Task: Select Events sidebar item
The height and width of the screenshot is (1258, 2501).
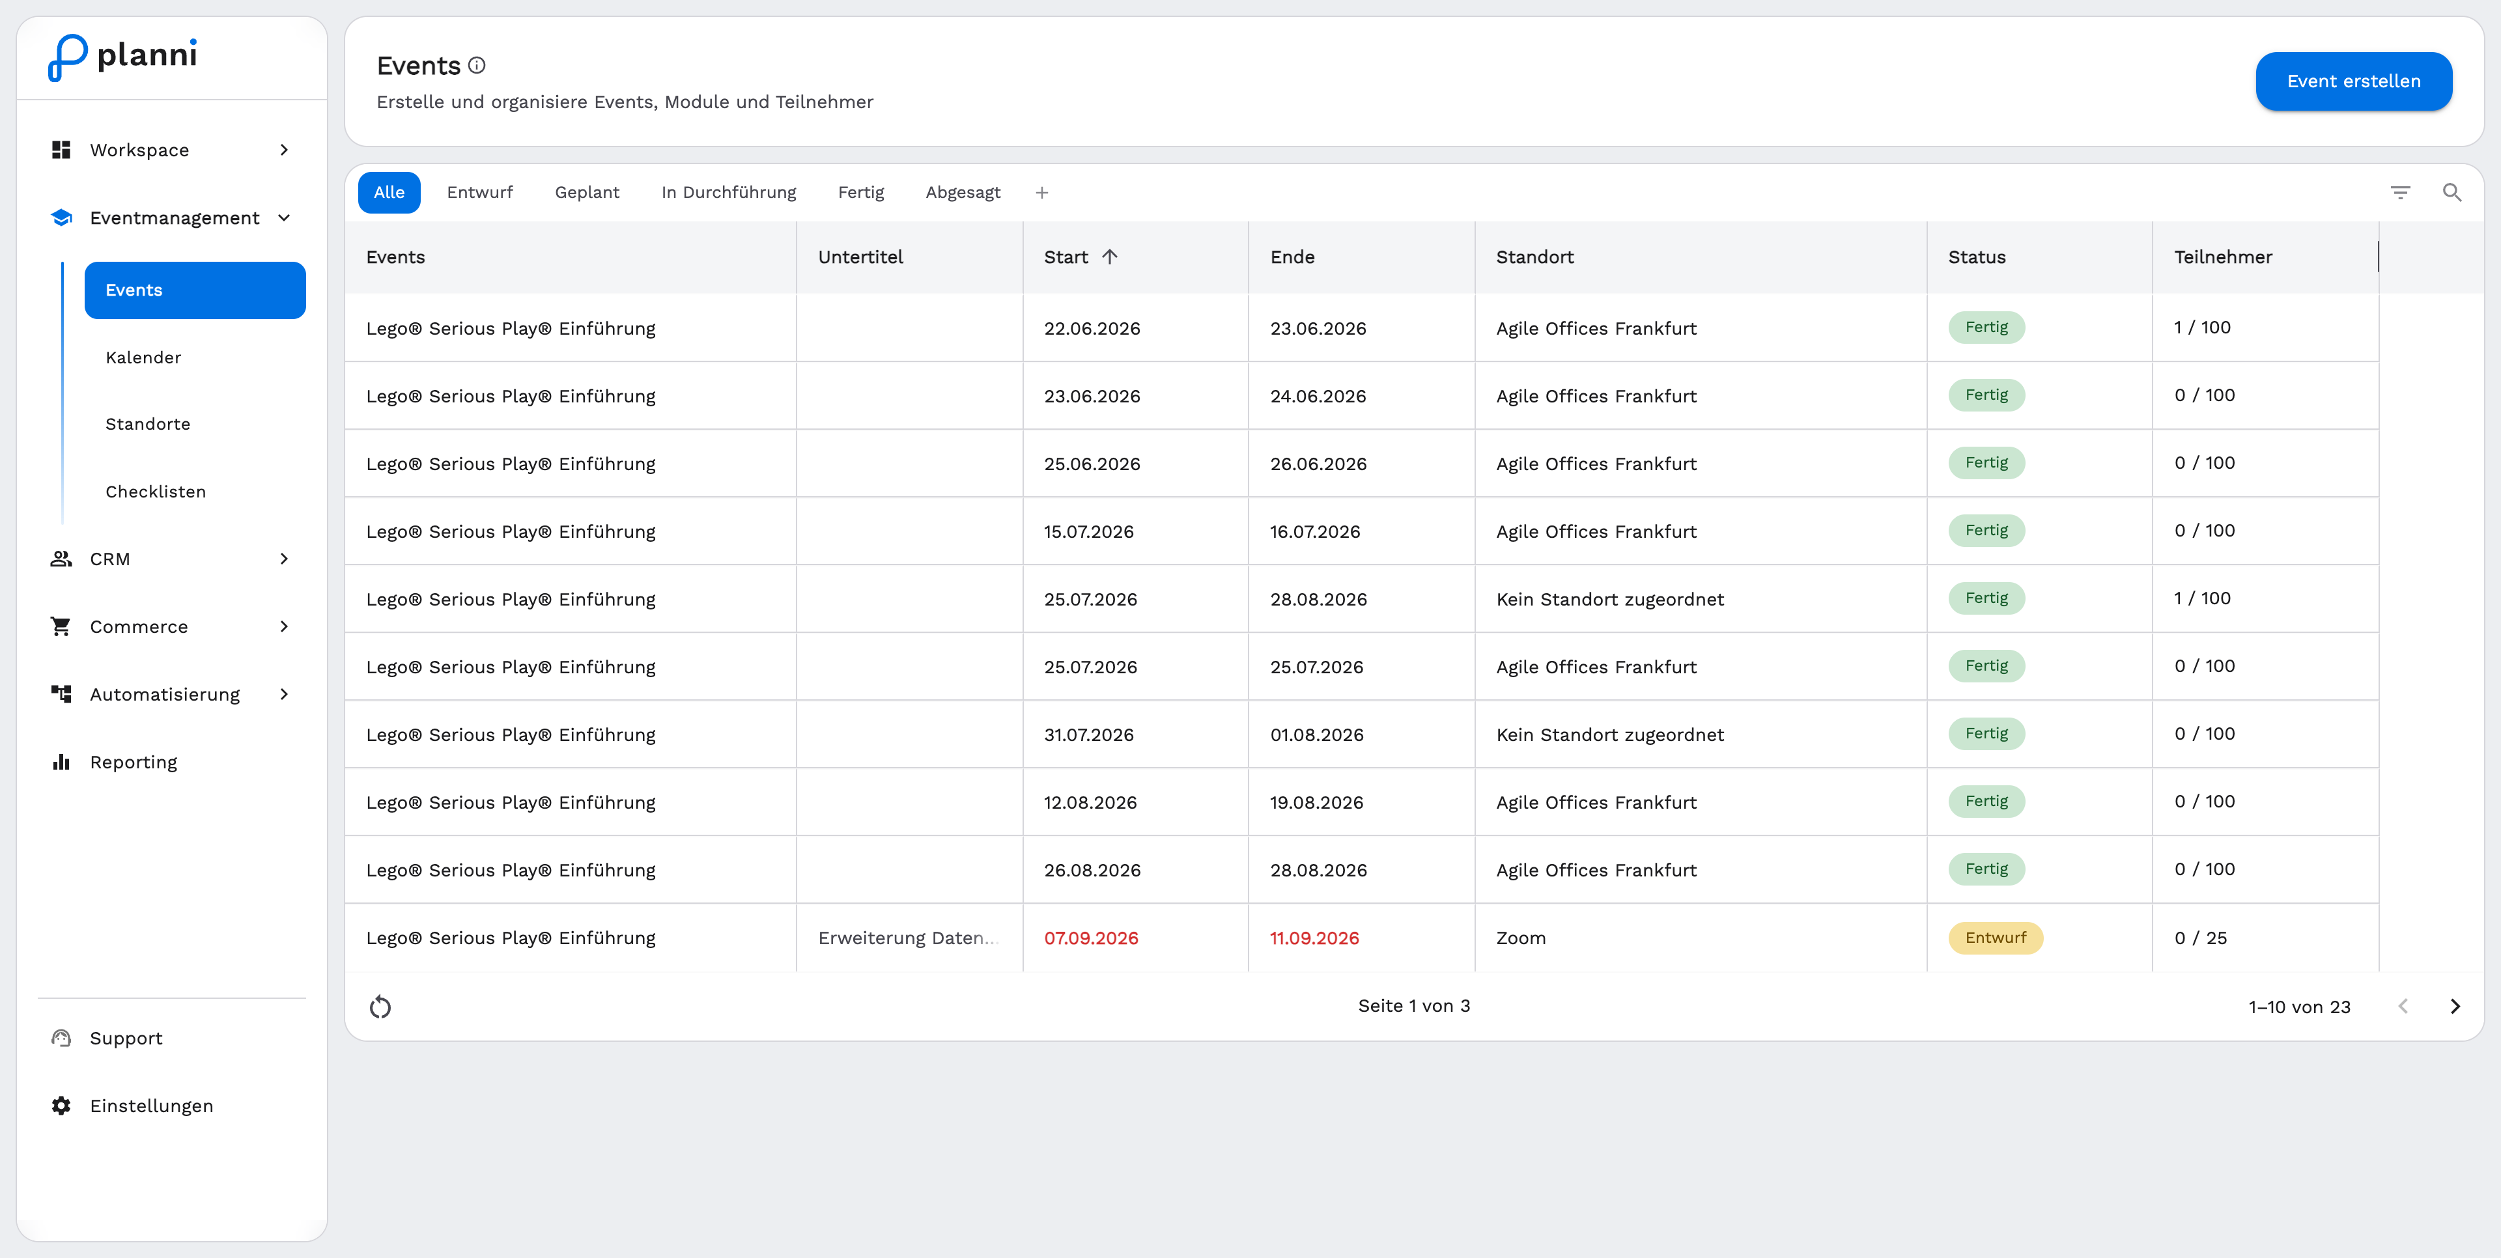Action: pos(194,290)
